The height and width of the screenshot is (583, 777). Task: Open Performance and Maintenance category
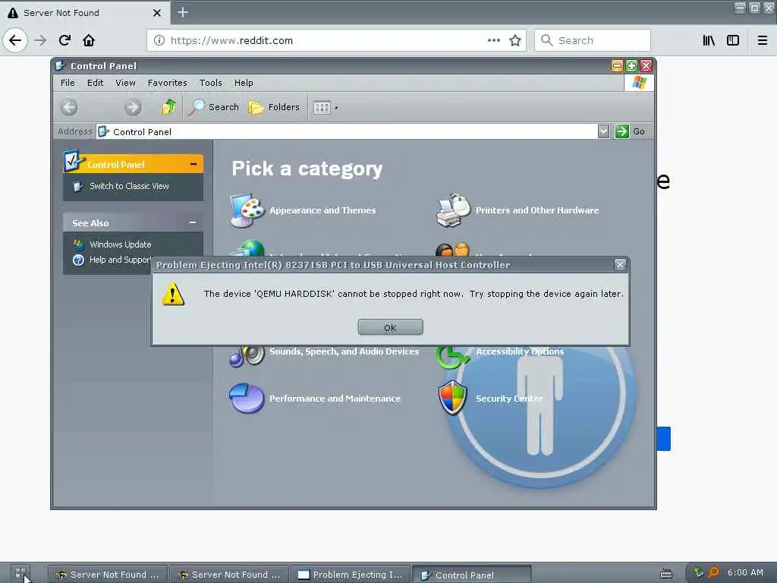(x=335, y=399)
